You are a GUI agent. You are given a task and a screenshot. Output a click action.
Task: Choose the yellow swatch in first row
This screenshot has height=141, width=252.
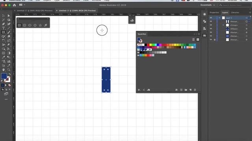(150, 45)
